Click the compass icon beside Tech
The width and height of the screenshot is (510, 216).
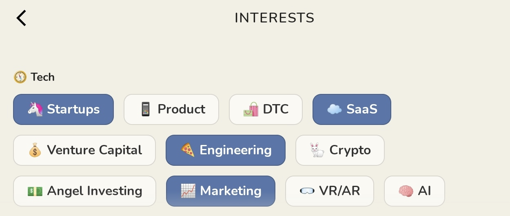pos(20,77)
